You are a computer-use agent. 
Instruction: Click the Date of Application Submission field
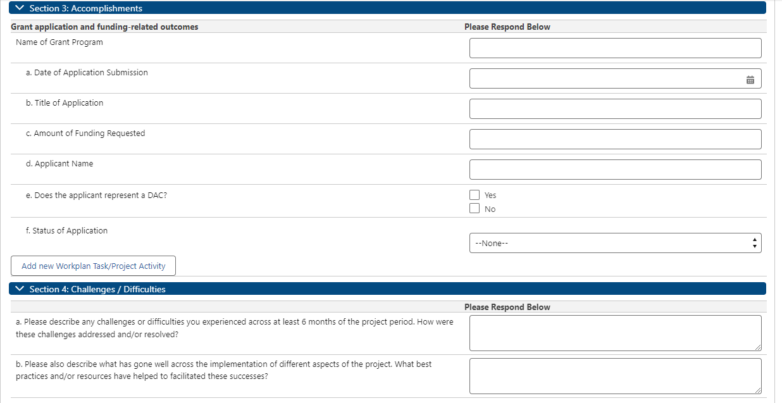click(x=604, y=78)
